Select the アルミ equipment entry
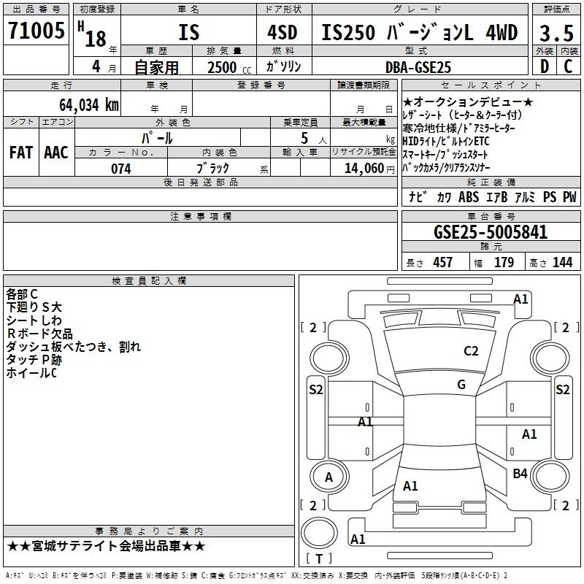584x584 pixels. 525,197
